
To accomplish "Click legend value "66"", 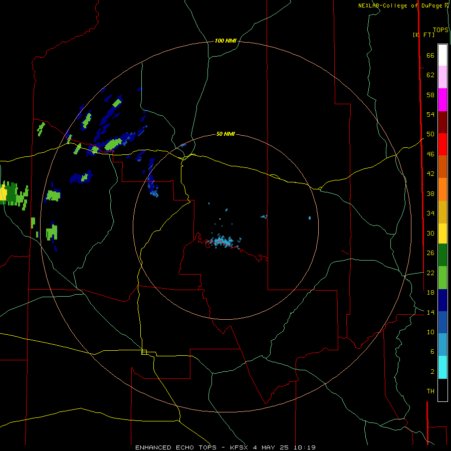I will tap(430, 55).
